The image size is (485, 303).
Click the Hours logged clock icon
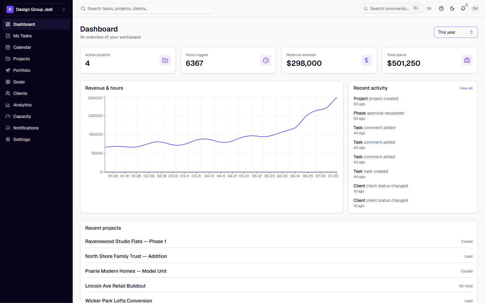(266, 60)
